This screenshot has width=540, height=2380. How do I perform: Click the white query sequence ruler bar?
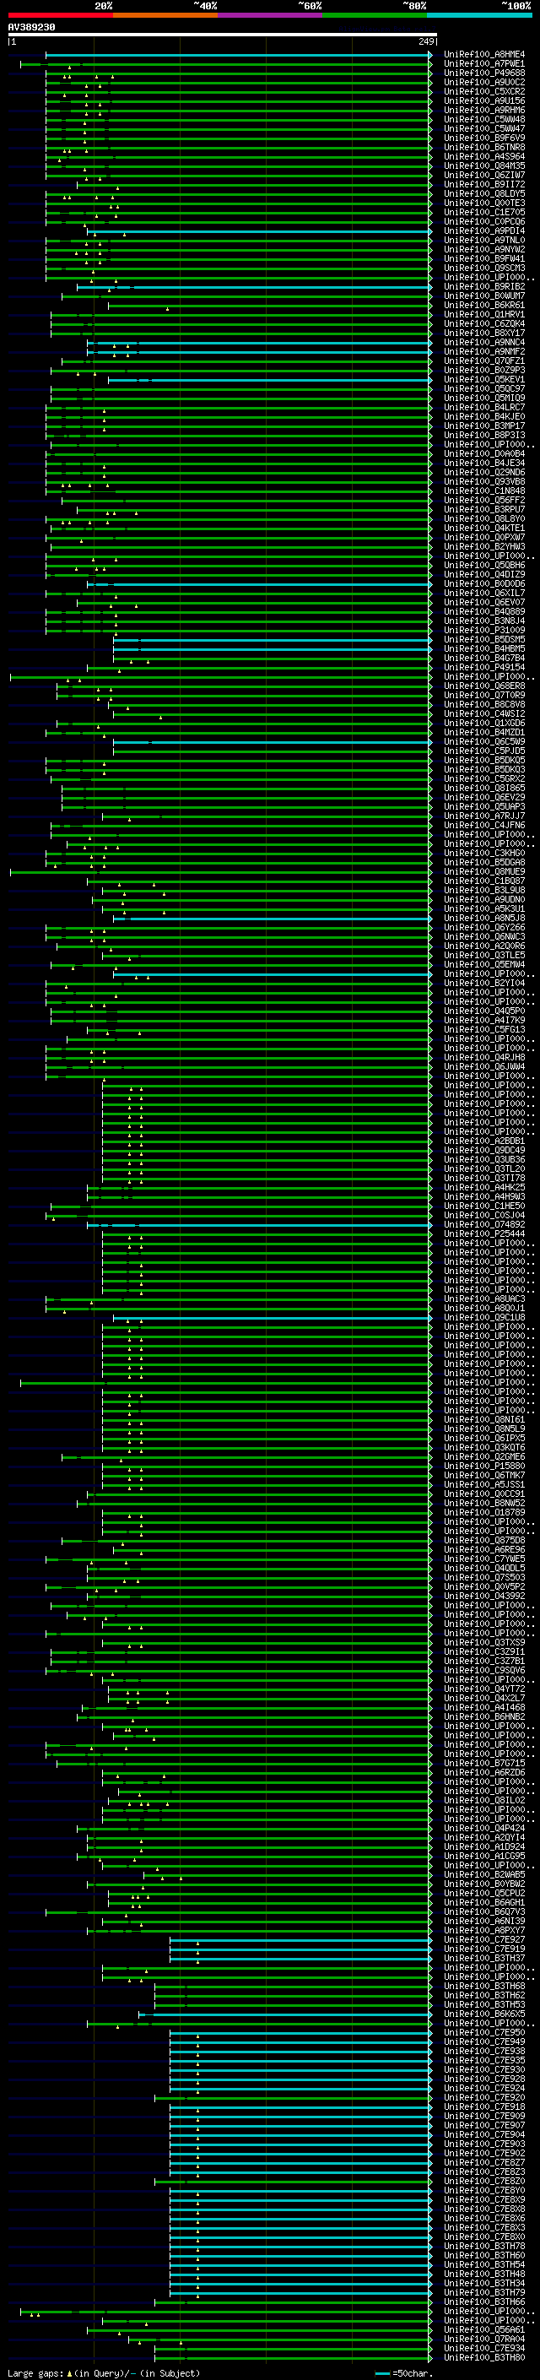[223, 35]
